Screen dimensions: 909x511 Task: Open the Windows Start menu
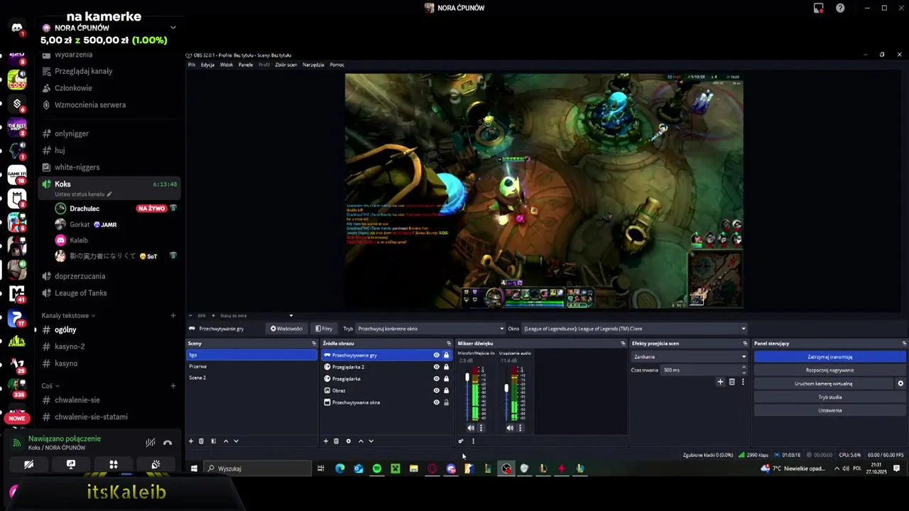click(193, 468)
